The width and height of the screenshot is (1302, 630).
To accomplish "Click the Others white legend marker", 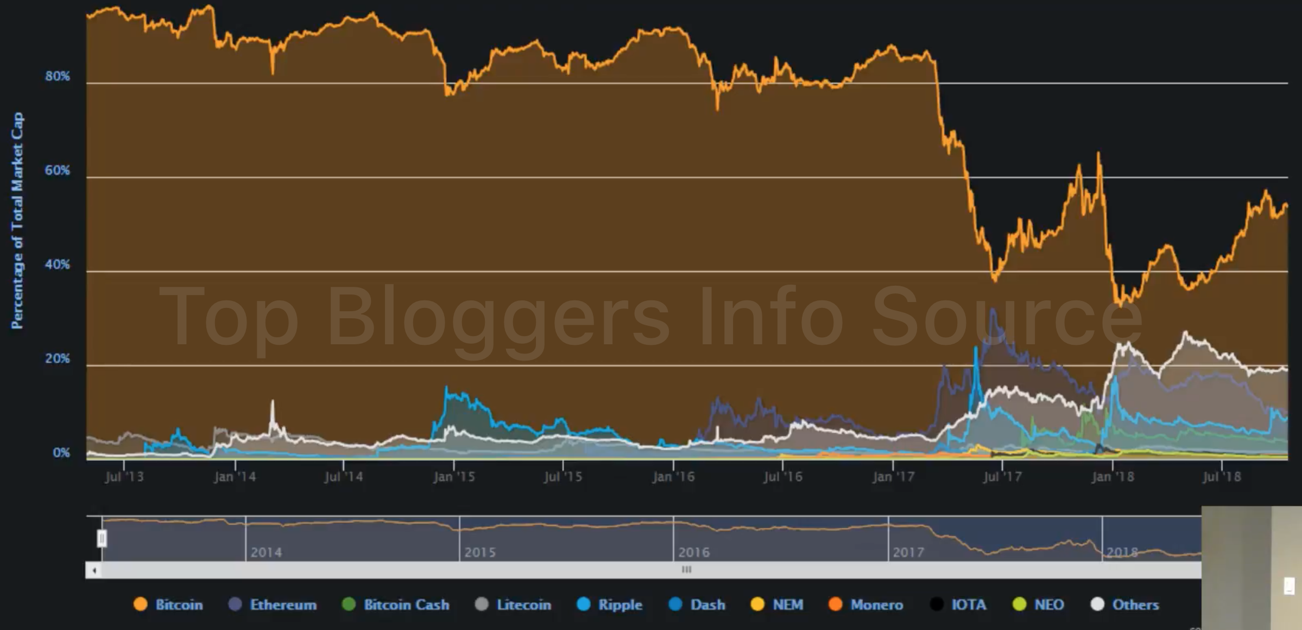I will coord(1097,605).
